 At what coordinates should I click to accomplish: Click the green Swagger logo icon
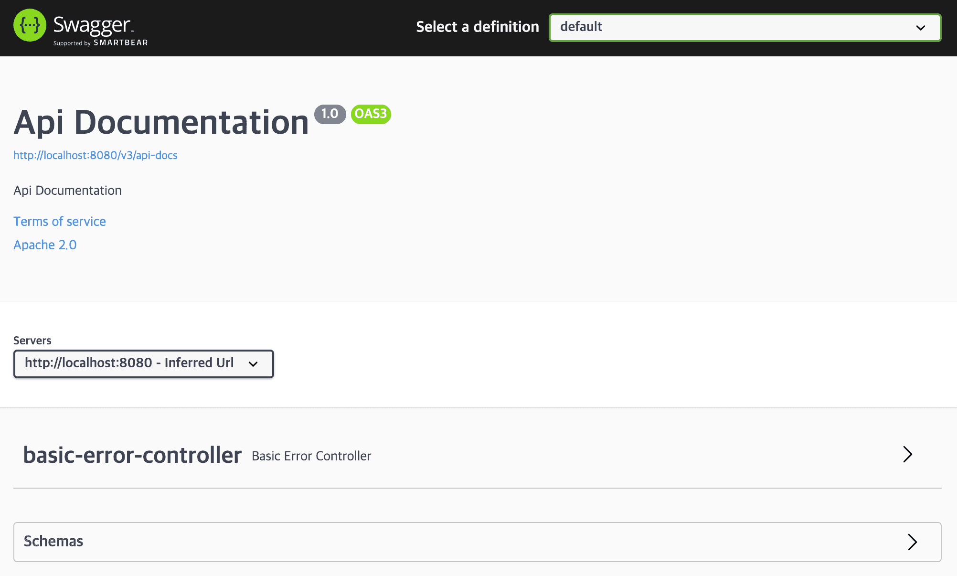coord(30,25)
